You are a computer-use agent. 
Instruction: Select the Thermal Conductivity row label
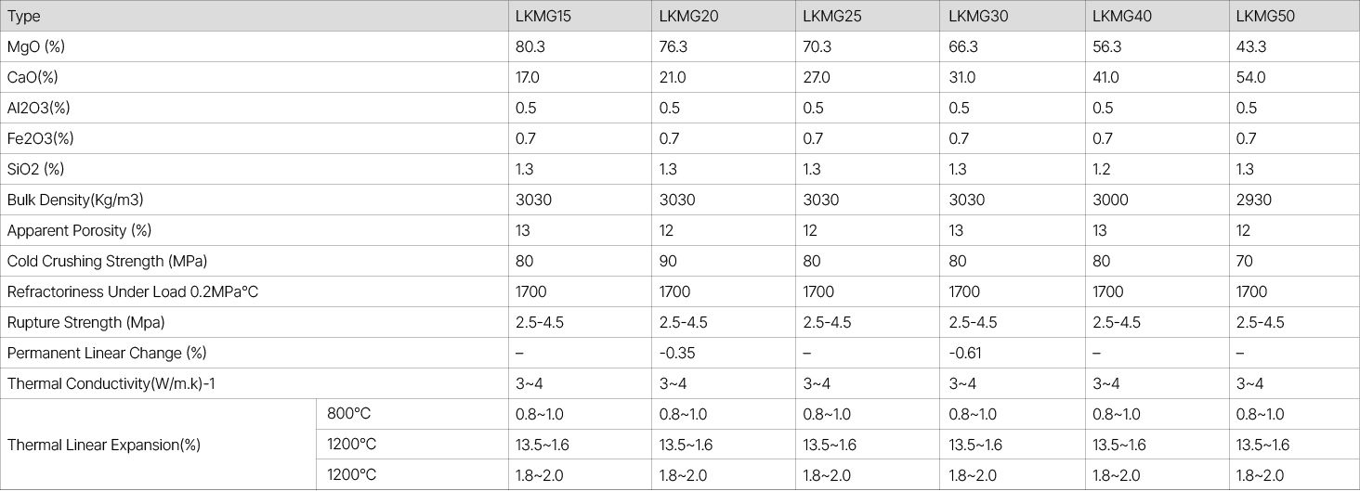(x=116, y=383)
